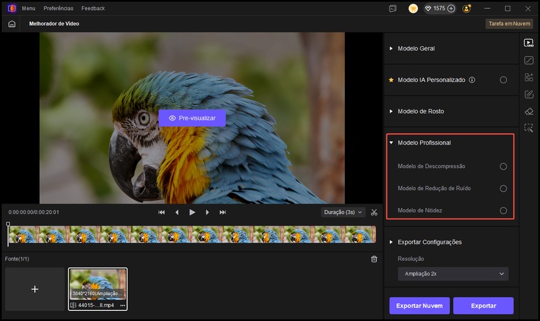Select the 44015 mp4 video thumbnail
Viewport: 540px width, 321px height.
tap(98, 289)
